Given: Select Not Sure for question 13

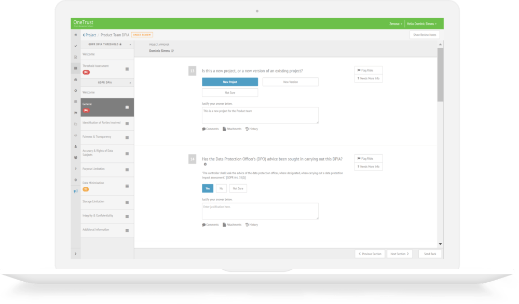Looking at the screenshot, I should [x=230, y=93].
